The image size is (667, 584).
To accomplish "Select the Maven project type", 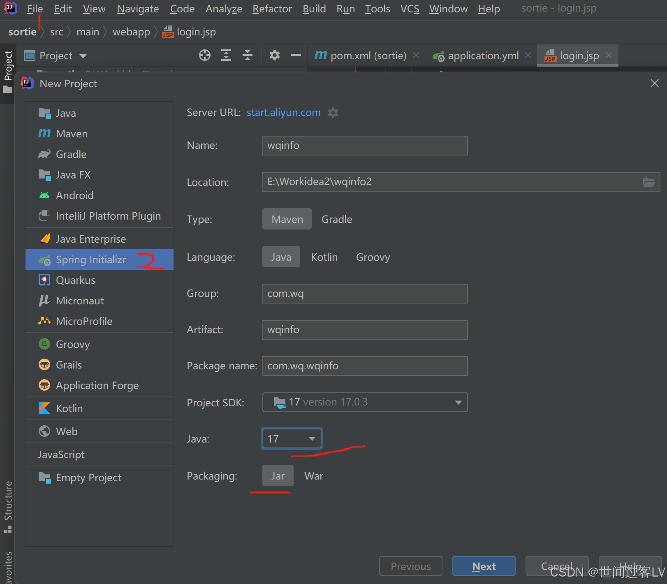I will pyautogui.click(x=100, y=134).
